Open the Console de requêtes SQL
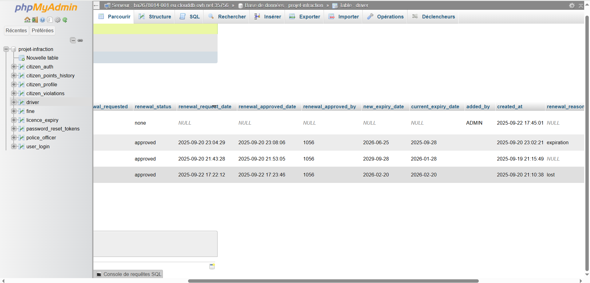 tap(129, 274)
